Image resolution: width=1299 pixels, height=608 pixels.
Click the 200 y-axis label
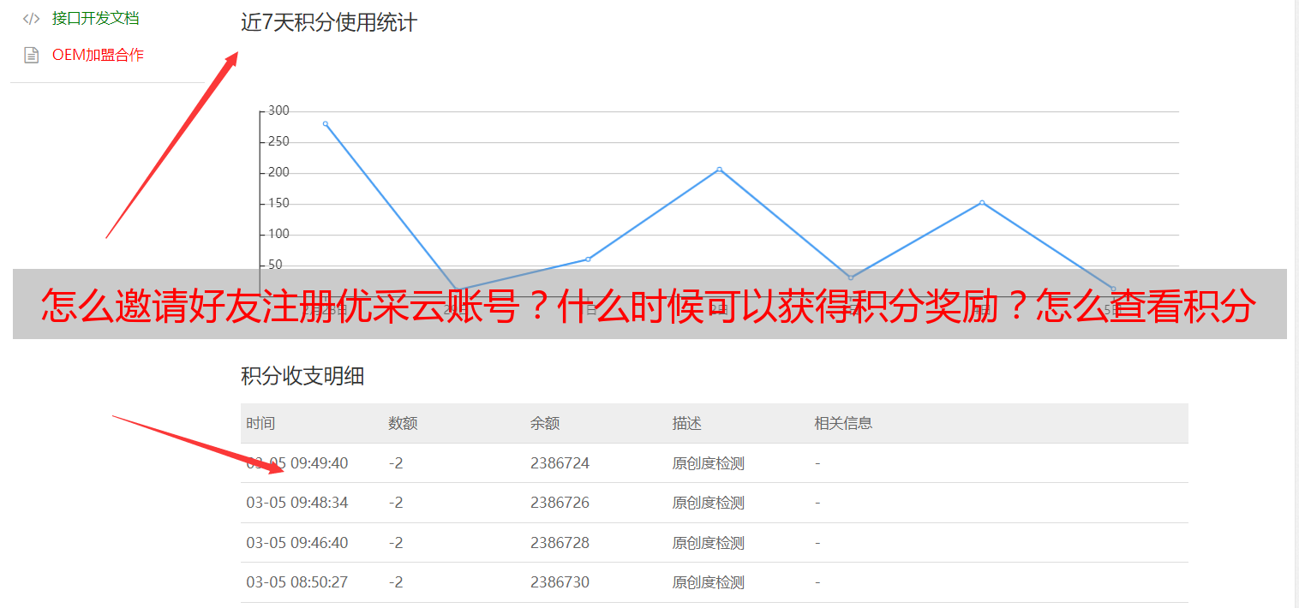(278, 172)
